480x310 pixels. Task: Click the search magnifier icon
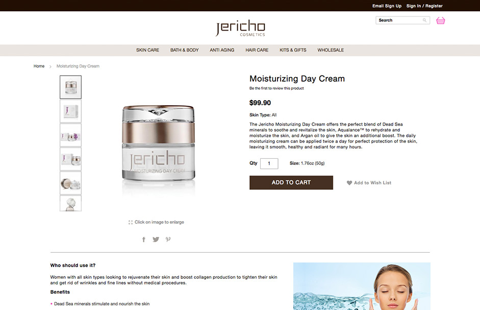point(424,20)
